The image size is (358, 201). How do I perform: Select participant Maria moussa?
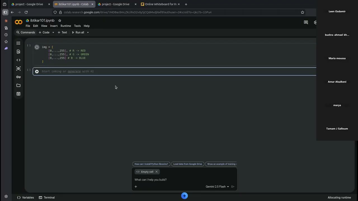[x=337, y=58]
